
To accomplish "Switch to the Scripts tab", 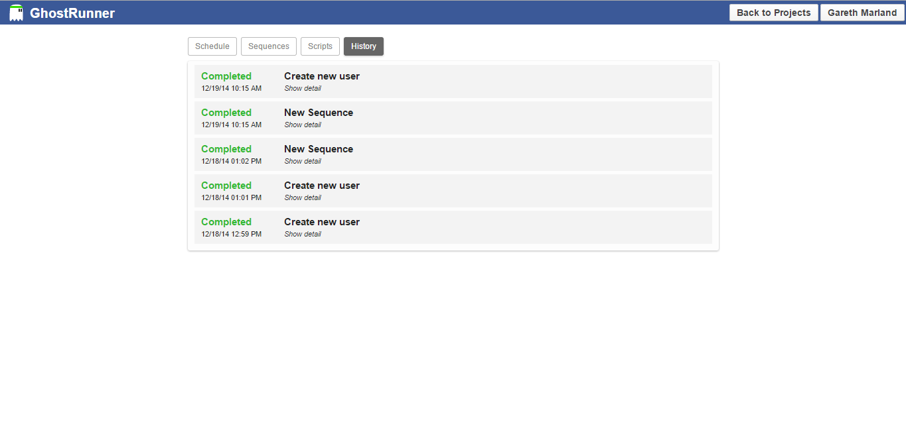I will point(320,46).
